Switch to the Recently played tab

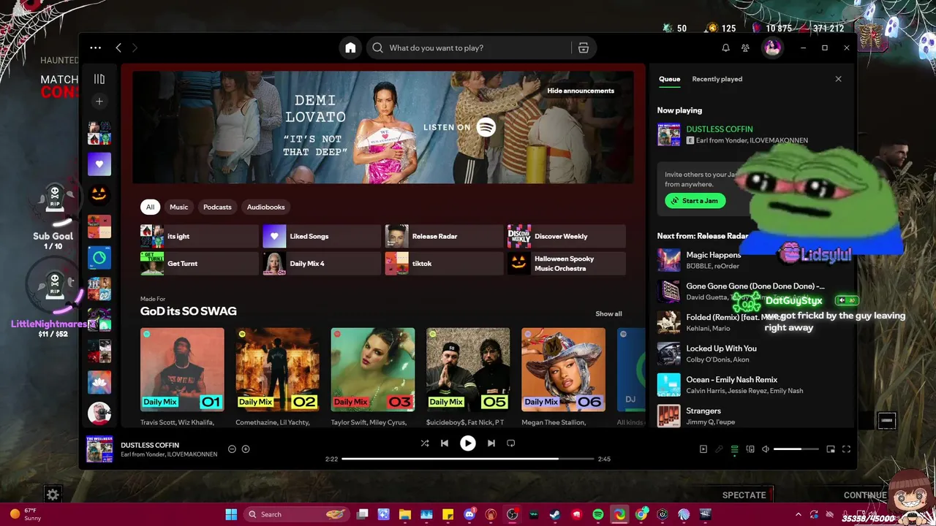click(x=717, y=79)
